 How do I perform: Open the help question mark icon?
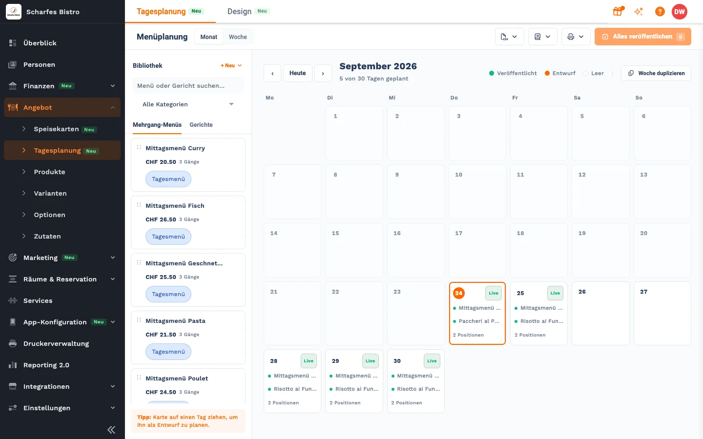(x=660, y=12)
